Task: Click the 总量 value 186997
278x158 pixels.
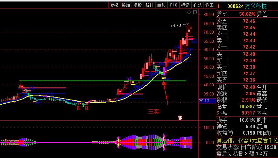Action: [x=247, y=107]
